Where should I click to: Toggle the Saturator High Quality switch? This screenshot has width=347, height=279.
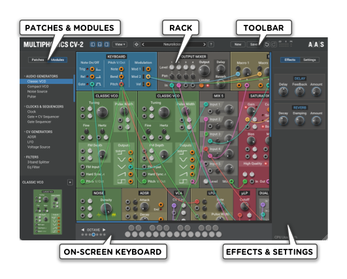266,164
